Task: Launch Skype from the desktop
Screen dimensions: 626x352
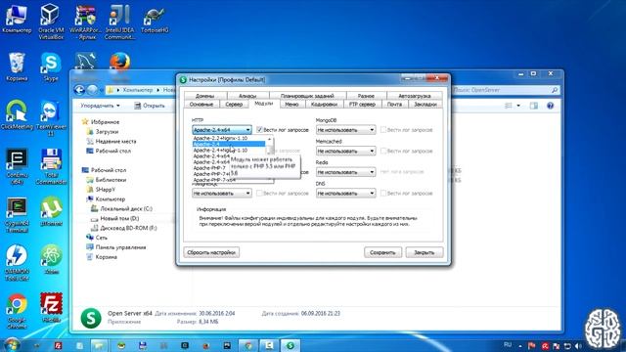Action: (x=51, y=67)
